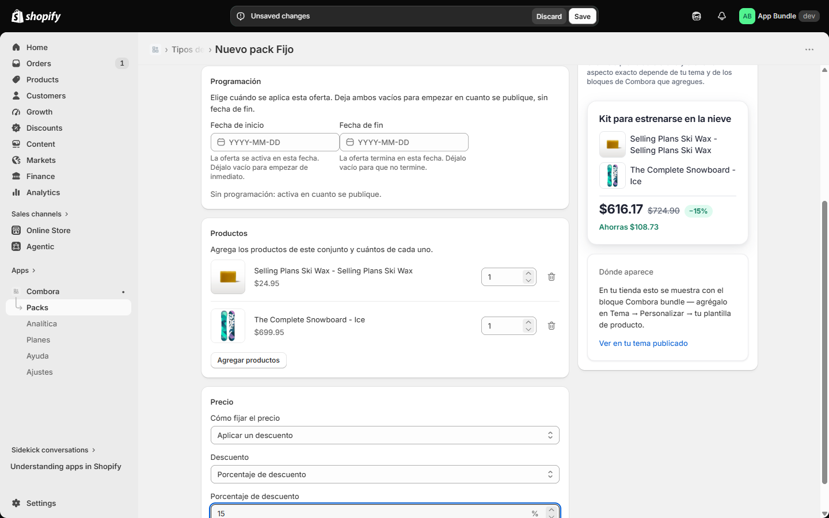Click the Orders count badge '1'
The image size is (829, 518).
pos(121,63)
